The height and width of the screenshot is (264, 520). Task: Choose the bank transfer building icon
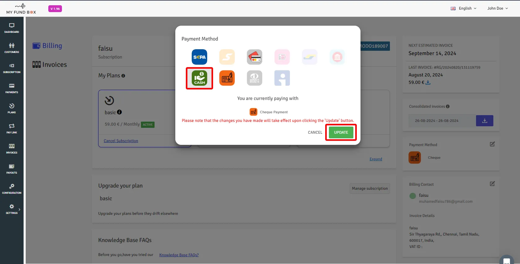pos(337,57)
